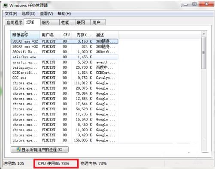Select chrome.exe using 111,012 K
This screenshot has height=169, width=215.
point(64,83)
